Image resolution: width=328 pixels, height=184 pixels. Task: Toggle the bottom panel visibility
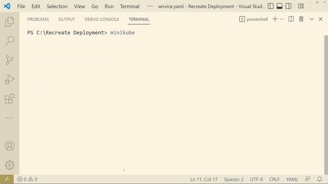point(279,6)
